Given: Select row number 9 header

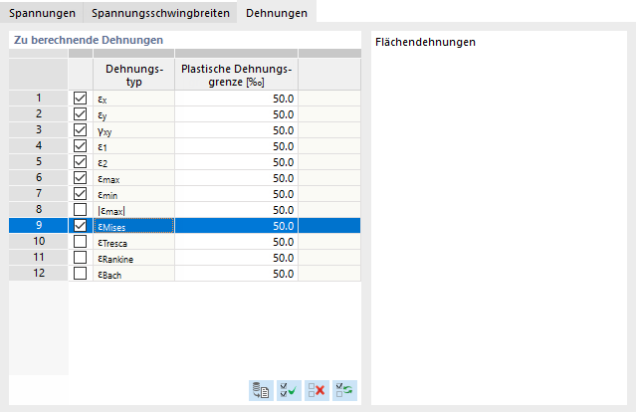Looking at the screenshot, I should click(39, 226).
